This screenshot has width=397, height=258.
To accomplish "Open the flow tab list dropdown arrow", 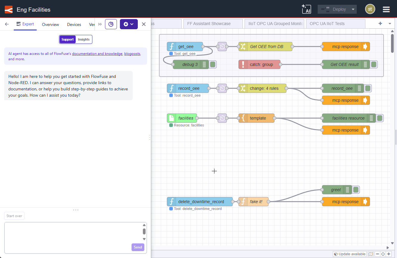I will tap(389, 23).
